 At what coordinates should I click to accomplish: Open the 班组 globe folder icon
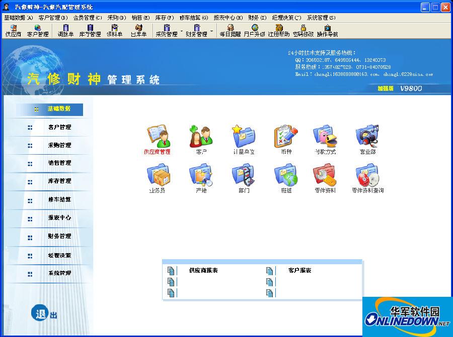(286, 178)
